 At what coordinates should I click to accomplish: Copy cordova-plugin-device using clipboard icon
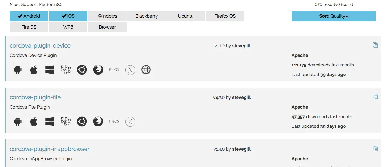pos(375,45)
